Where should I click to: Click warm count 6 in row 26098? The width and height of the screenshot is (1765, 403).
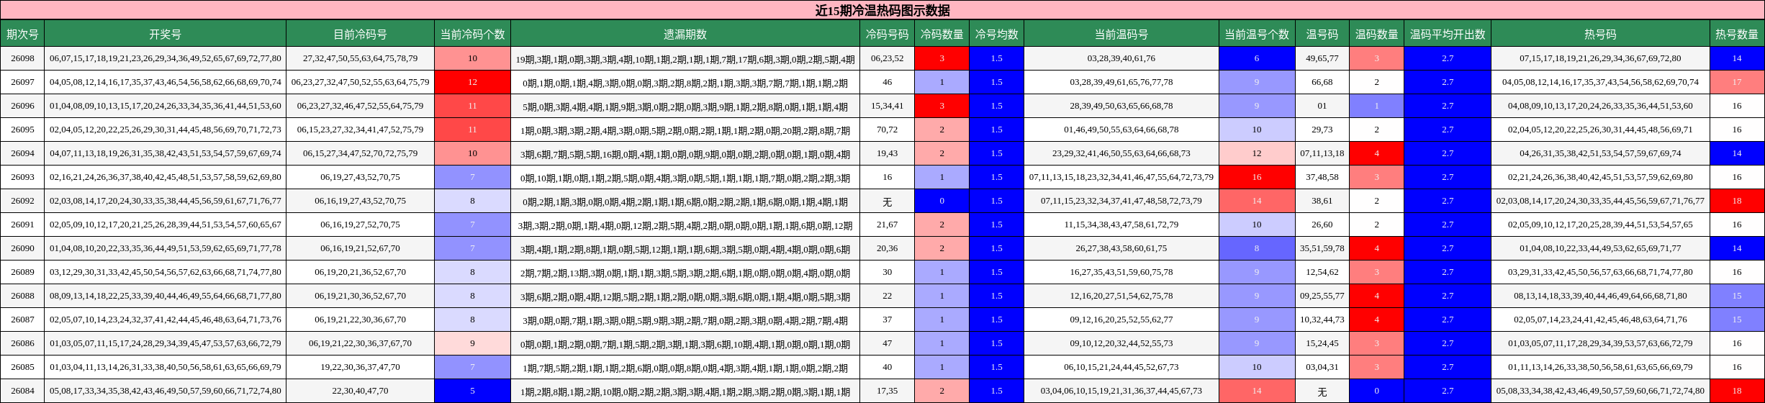coord(1257,58)
